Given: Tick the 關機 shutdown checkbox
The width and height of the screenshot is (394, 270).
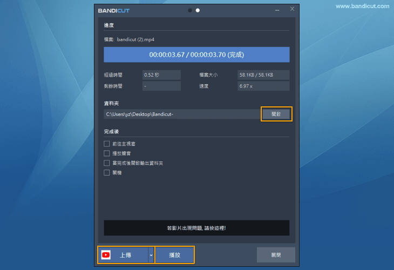Looking at the screenshot, I should point(107,173).
